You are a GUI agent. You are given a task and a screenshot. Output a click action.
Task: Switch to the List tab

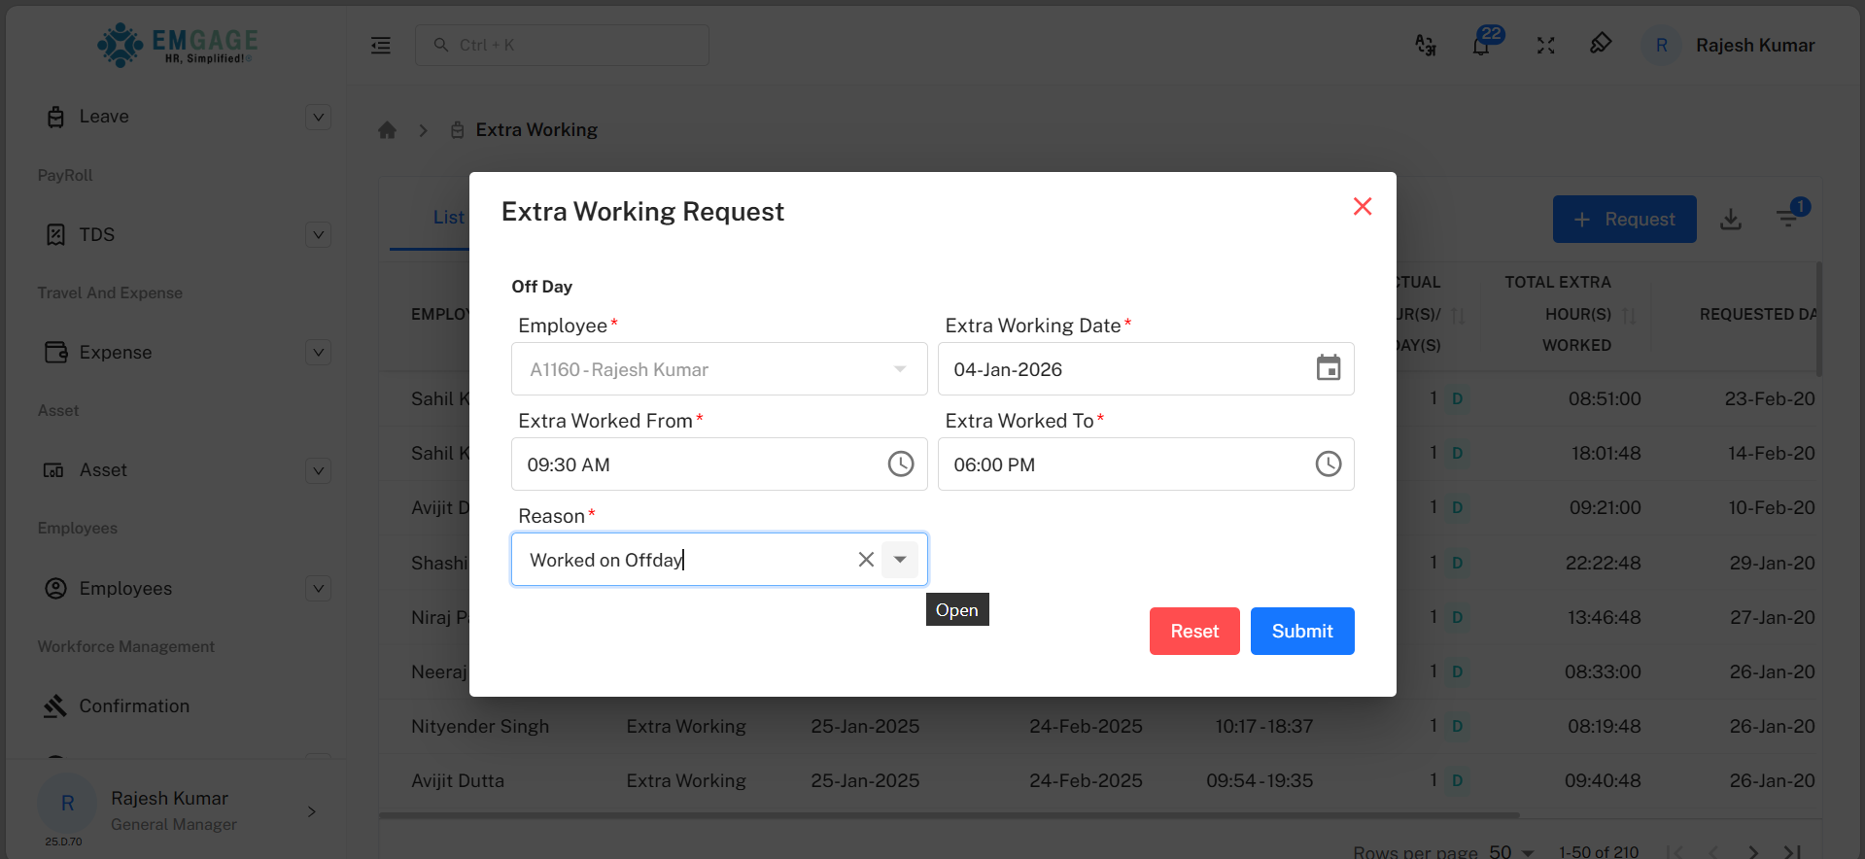(448, 218)
